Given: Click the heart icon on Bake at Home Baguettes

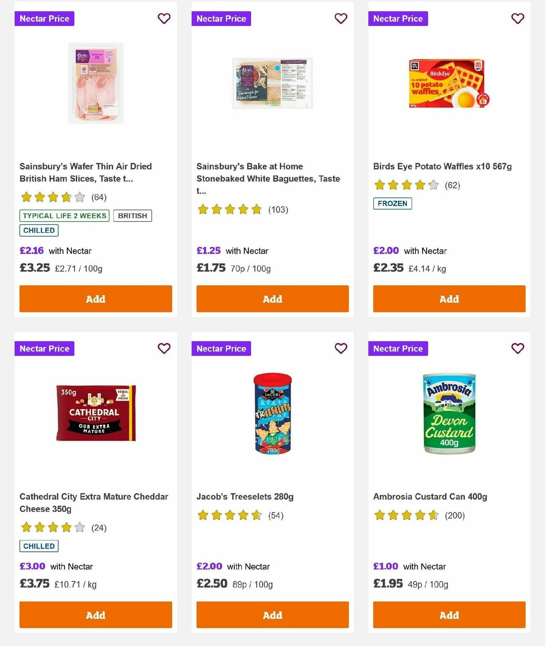Looking at the screenshot, I should (341, 19).
